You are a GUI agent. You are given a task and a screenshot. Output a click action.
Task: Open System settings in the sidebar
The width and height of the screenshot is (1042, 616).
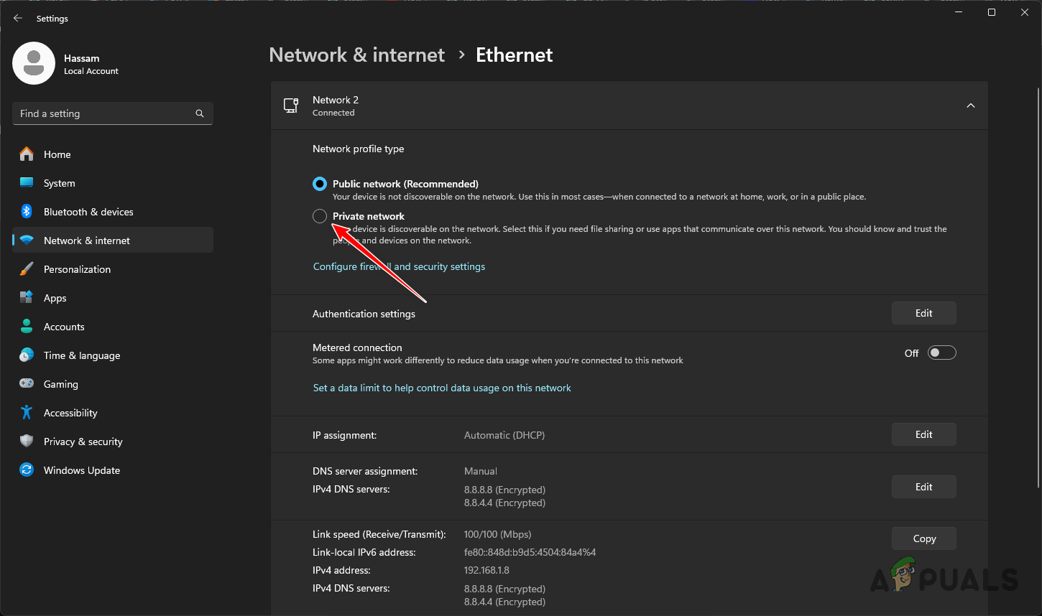[59, 182]
